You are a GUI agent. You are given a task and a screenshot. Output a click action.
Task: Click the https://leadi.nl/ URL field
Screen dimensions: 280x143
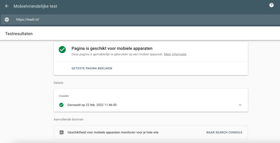[x=140, y=20]
